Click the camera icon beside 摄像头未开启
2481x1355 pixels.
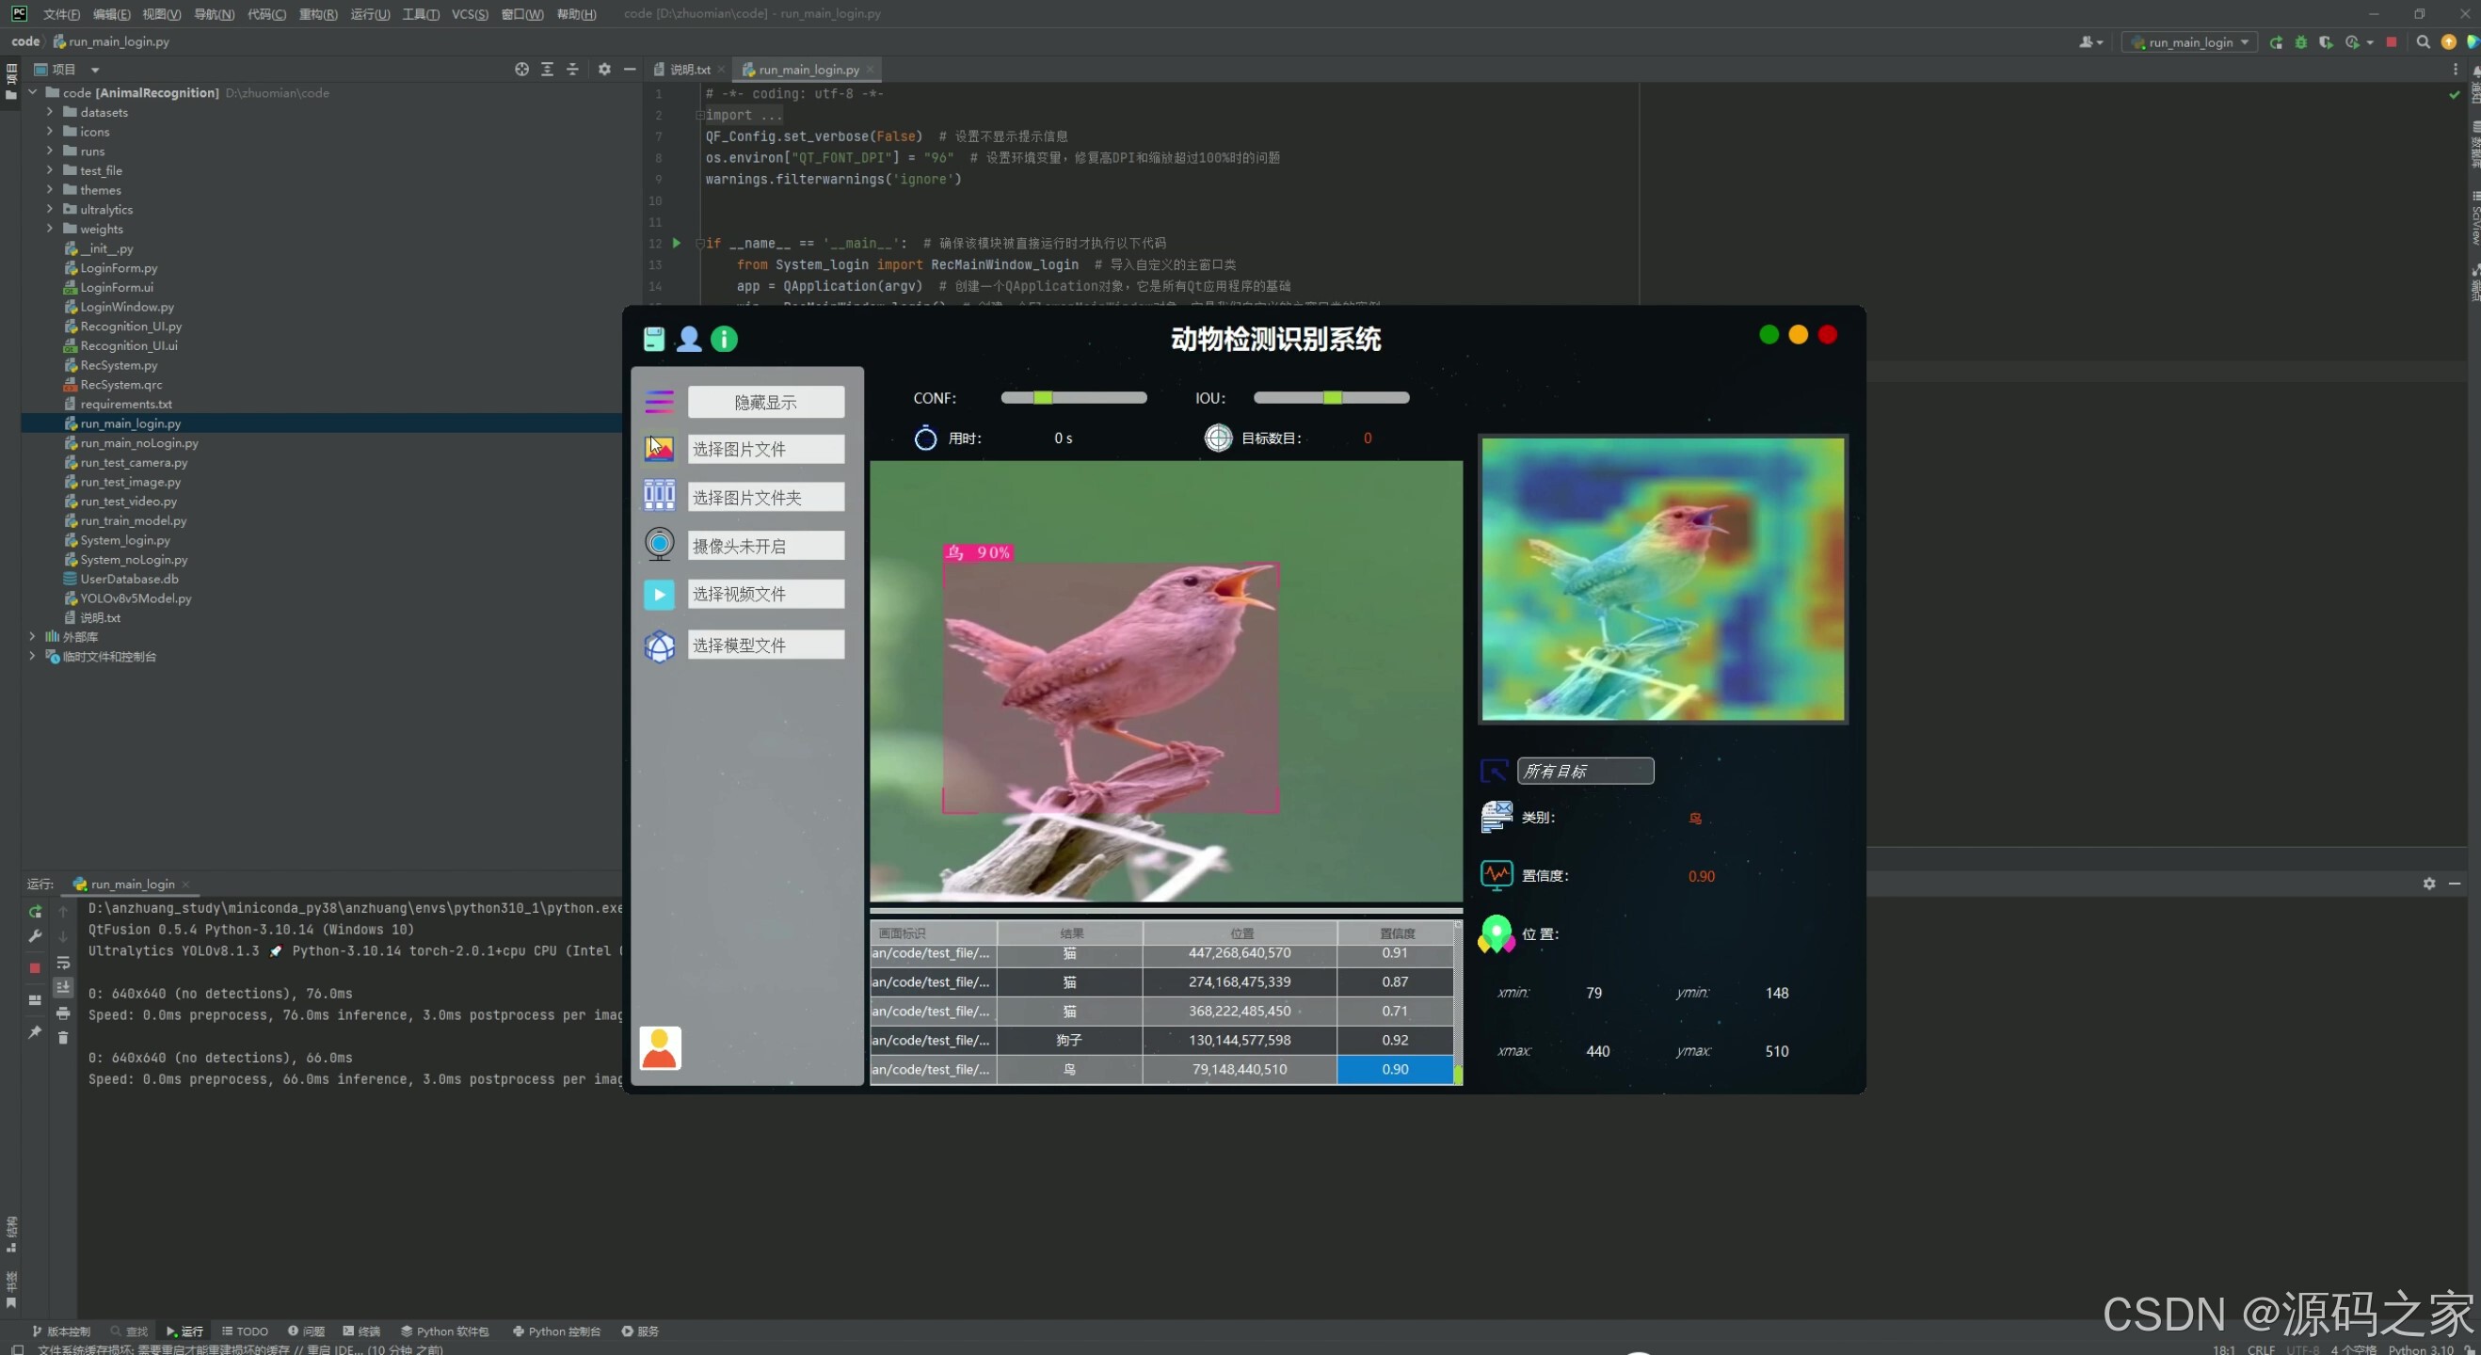click(659, 544)
